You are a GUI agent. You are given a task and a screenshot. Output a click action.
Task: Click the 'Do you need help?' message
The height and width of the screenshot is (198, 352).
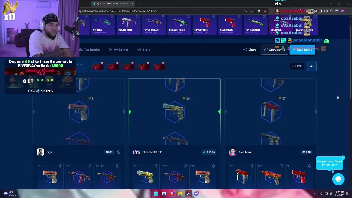[329, 163]
